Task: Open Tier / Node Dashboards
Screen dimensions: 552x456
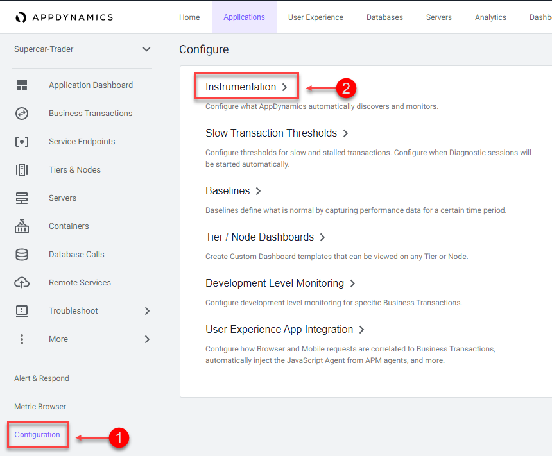Action: tap(260, 237)
